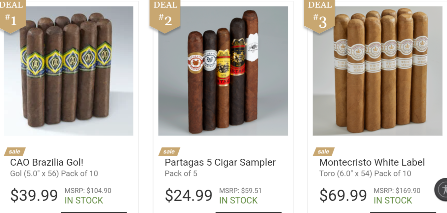Open the Partagas 5 Cigar Sampler link
The height and width of the screenshot is (213, 447).
[x=220, y=162]
